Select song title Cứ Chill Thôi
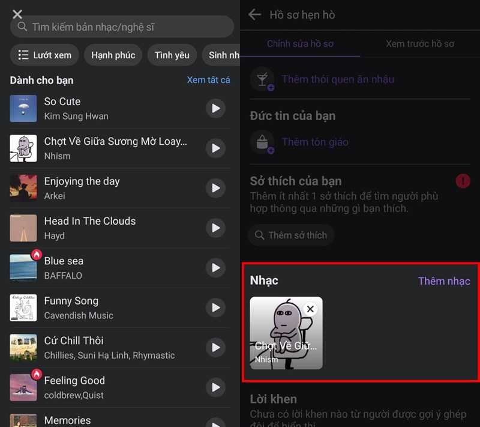This screenshot has height=427, width=480. click(x=74, y=341)
